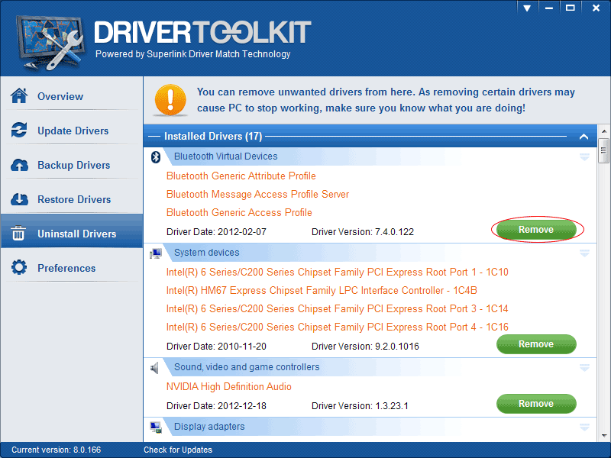Collapse the Installed Drivers (17) section

(584, 137)
